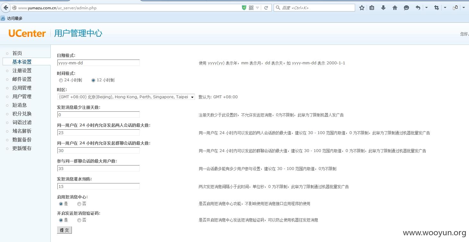Viewport: 469px width, 242px height.
Task: Bookmark this page with the star icon
Action: [x=362, y=8]
